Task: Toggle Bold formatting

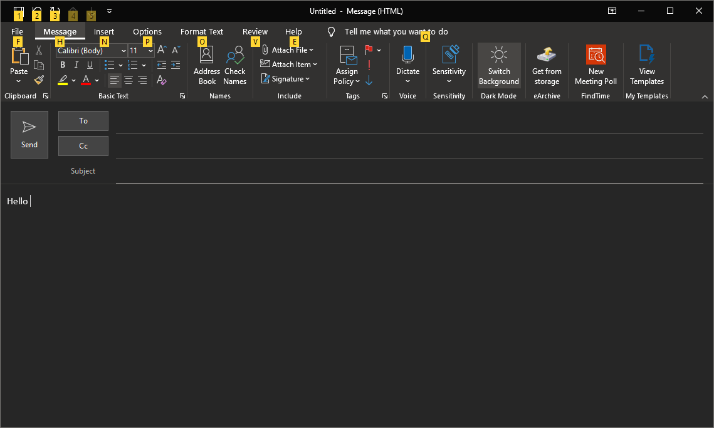Action: 63,65
